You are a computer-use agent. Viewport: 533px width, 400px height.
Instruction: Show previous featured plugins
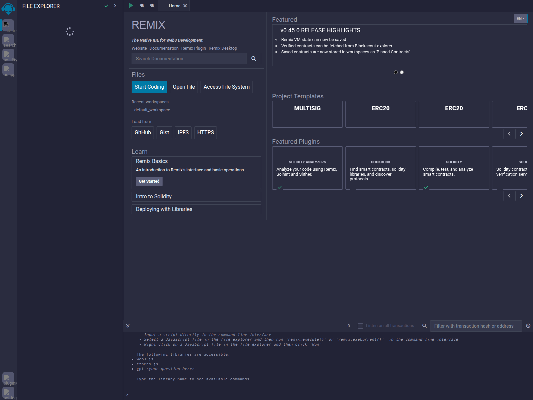[x=509, y=196]
